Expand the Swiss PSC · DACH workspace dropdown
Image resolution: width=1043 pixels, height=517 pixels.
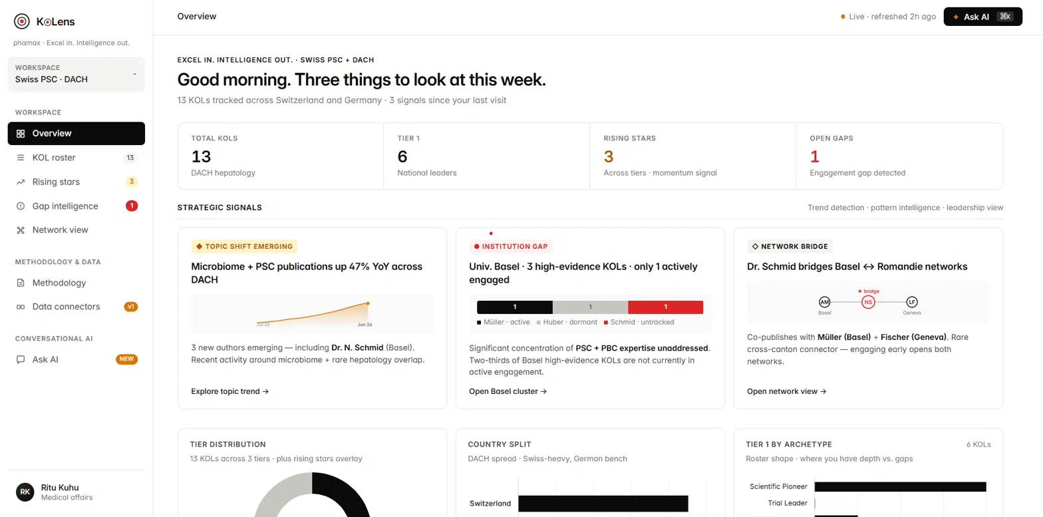[76, 74]
